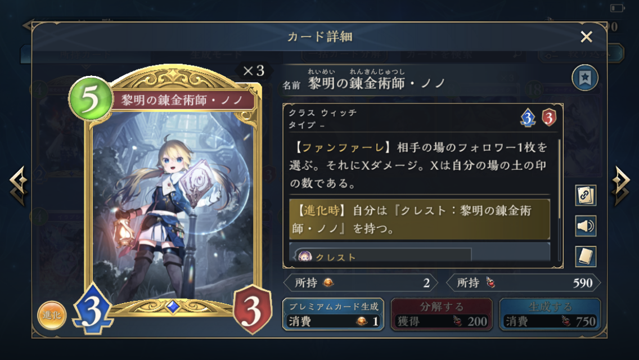
Task: Click the green cost 5 orb
Action: pyautogui.click(x=91, y=98)
